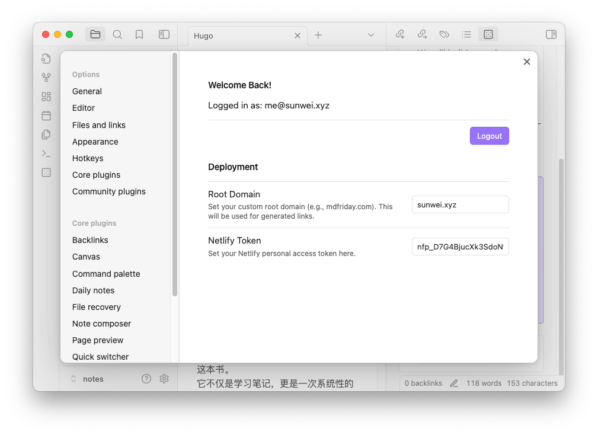Click the Netlify Token input field

tap(461, 247)
